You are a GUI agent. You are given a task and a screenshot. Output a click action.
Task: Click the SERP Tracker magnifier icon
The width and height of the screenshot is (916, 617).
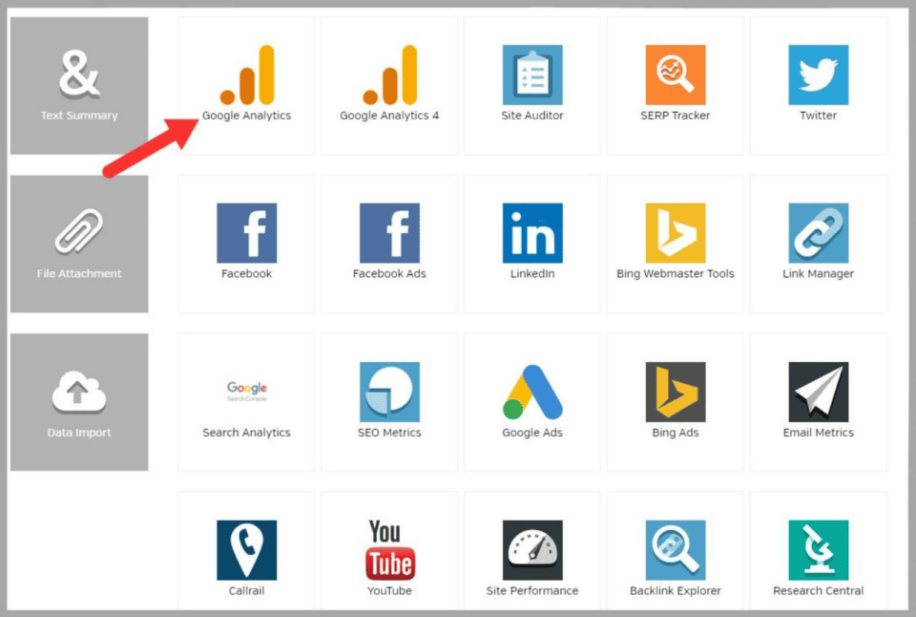(676, 74)
